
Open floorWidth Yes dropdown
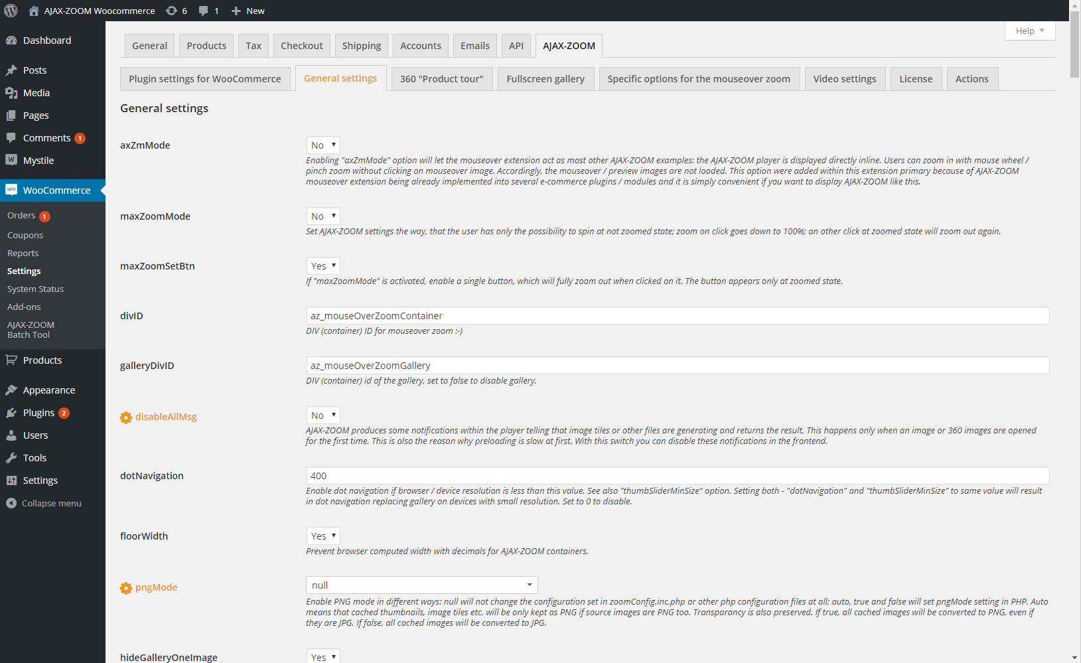click(323, 536)
